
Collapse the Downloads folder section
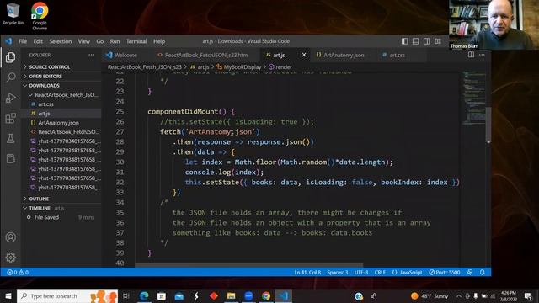pyautogui.click(x=61, y=86)
